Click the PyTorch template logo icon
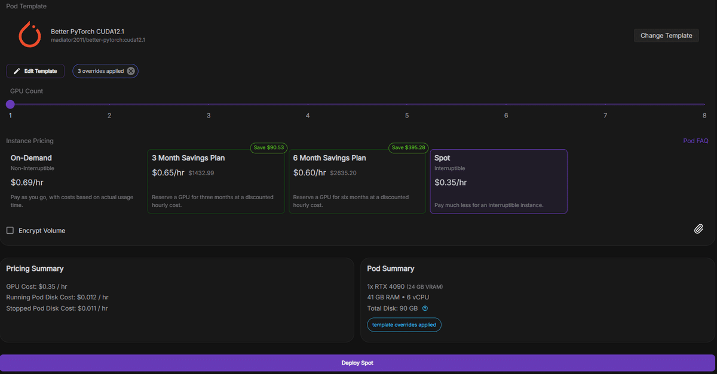717x374 pixels. pos(29,35)
